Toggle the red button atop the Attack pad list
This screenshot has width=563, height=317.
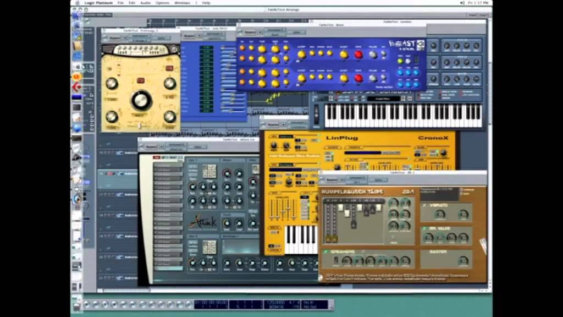157,158
